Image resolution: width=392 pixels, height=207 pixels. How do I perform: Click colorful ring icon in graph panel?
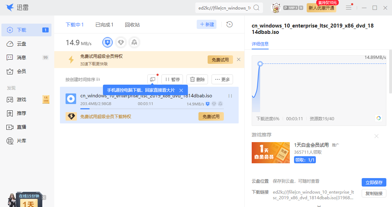(x=379, y=118)
